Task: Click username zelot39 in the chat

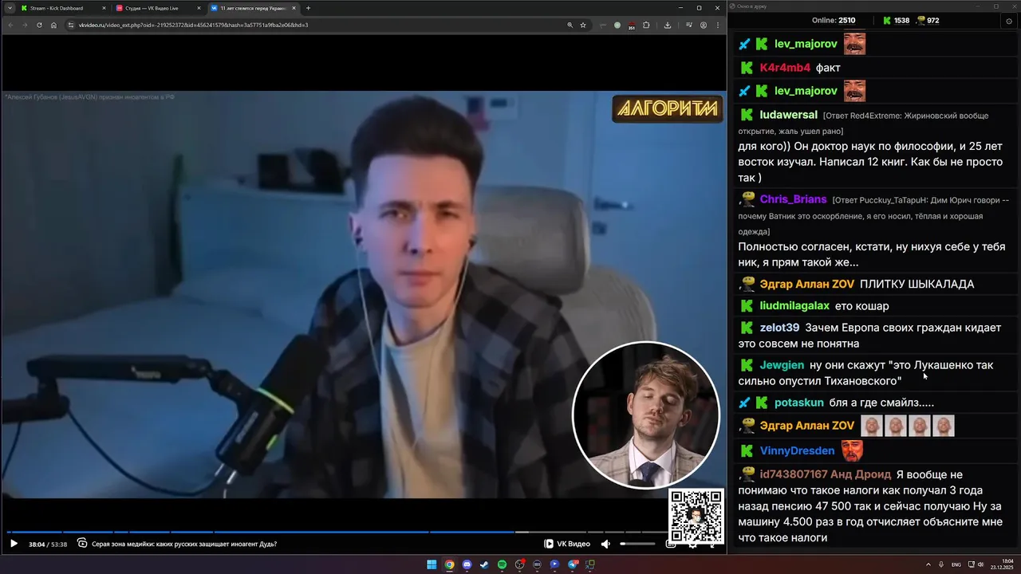Action: click(x=779, y=328)
